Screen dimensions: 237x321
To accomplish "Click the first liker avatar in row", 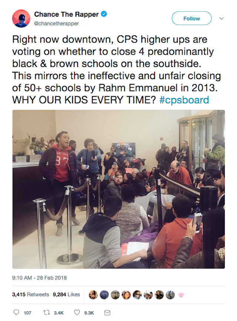I will pyautogui.click(x=93, y=295).
